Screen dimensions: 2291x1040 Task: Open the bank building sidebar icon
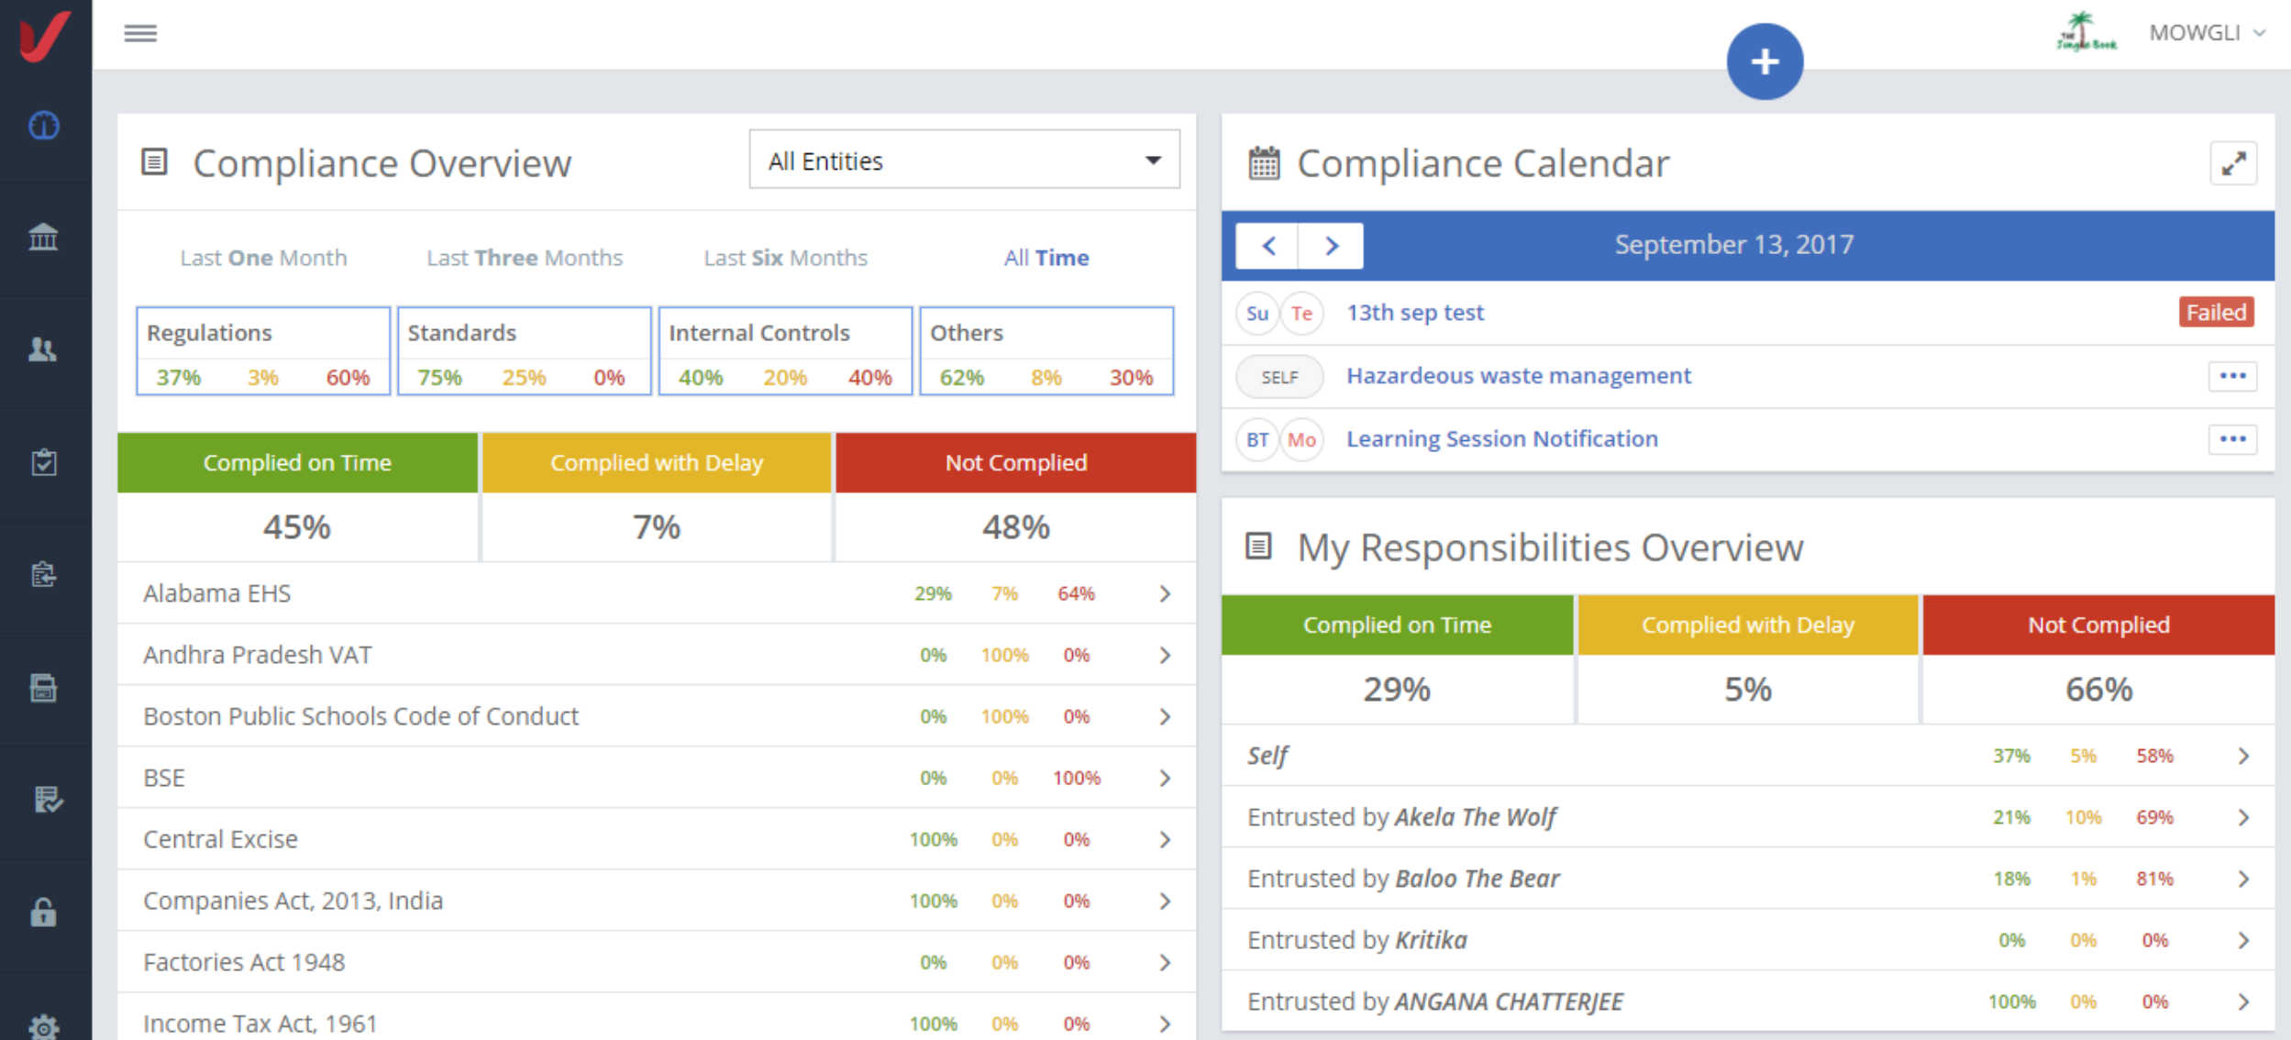(x=44, y=238)
